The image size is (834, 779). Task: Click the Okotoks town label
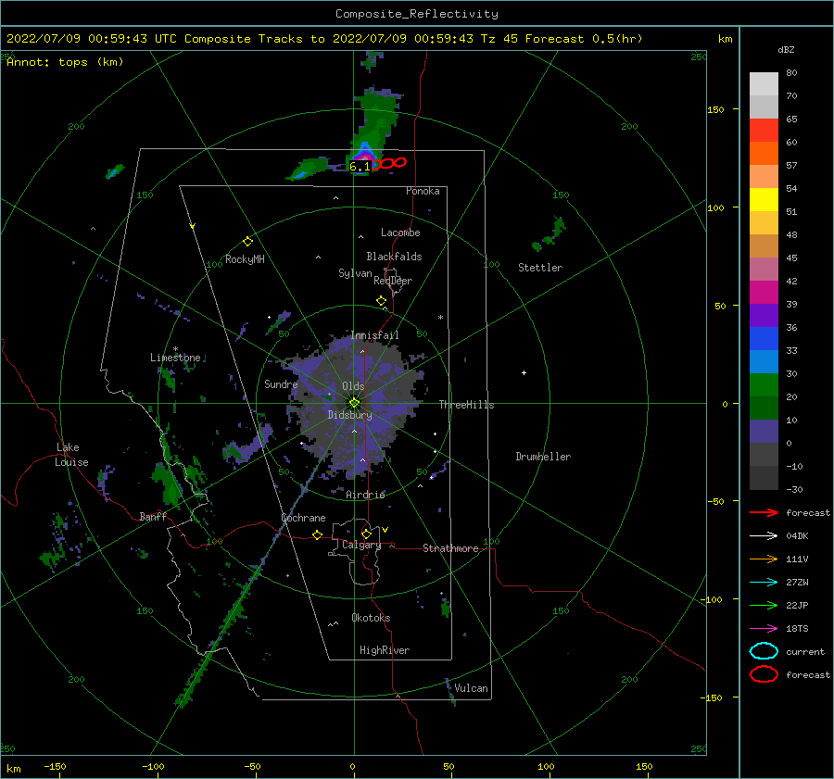coord(371,618)
